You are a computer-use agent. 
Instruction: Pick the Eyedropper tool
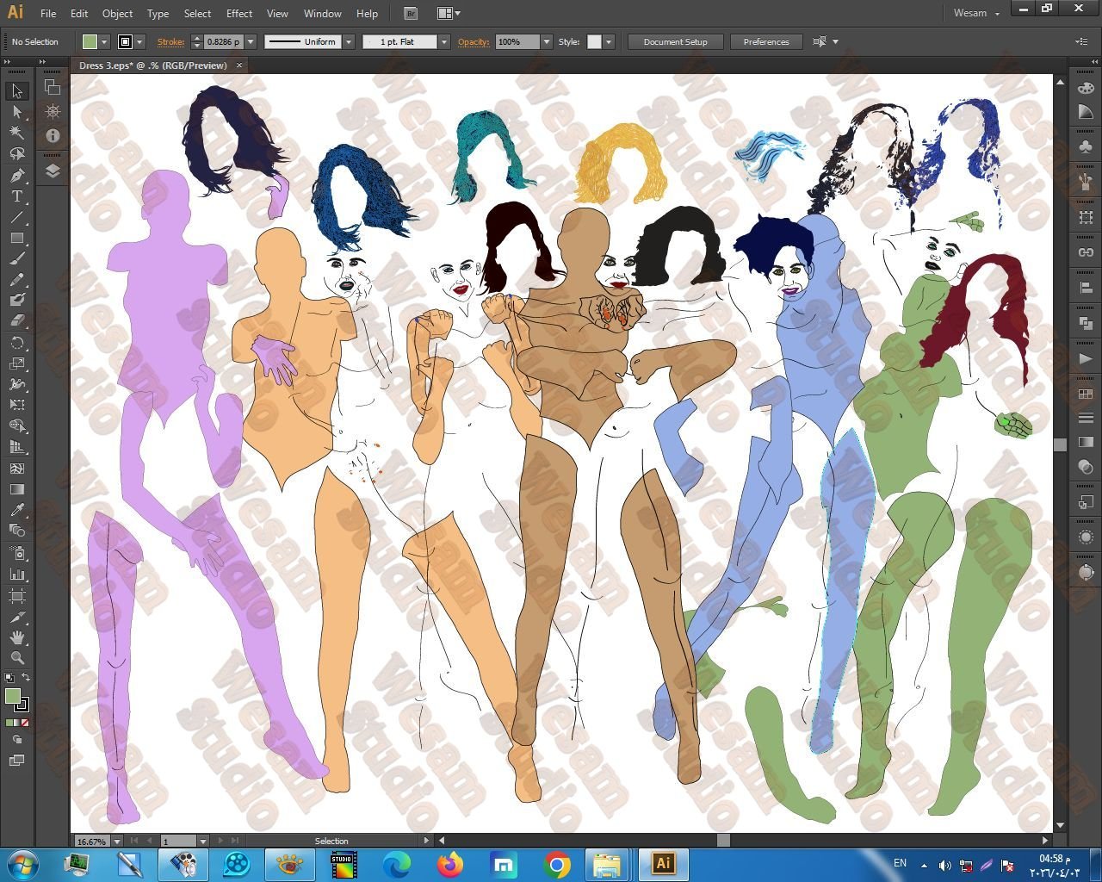tap(17, 510)
